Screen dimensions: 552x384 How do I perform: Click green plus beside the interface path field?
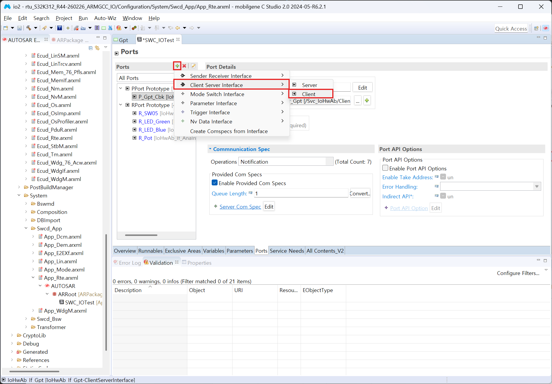pos(367,101)
